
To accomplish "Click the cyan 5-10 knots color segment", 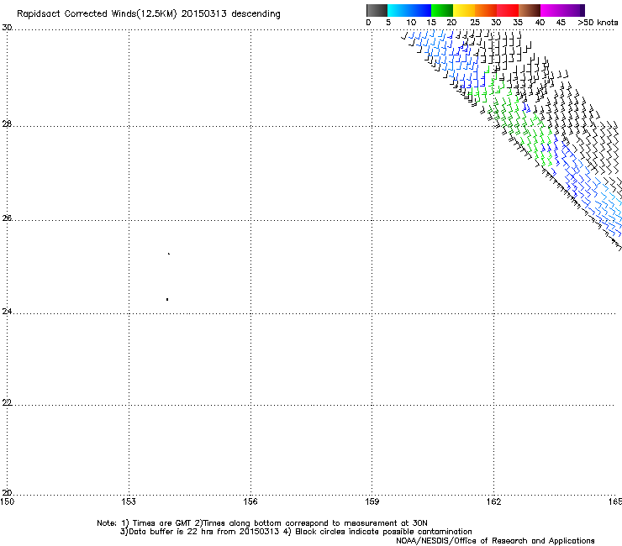I will [398, 10].
